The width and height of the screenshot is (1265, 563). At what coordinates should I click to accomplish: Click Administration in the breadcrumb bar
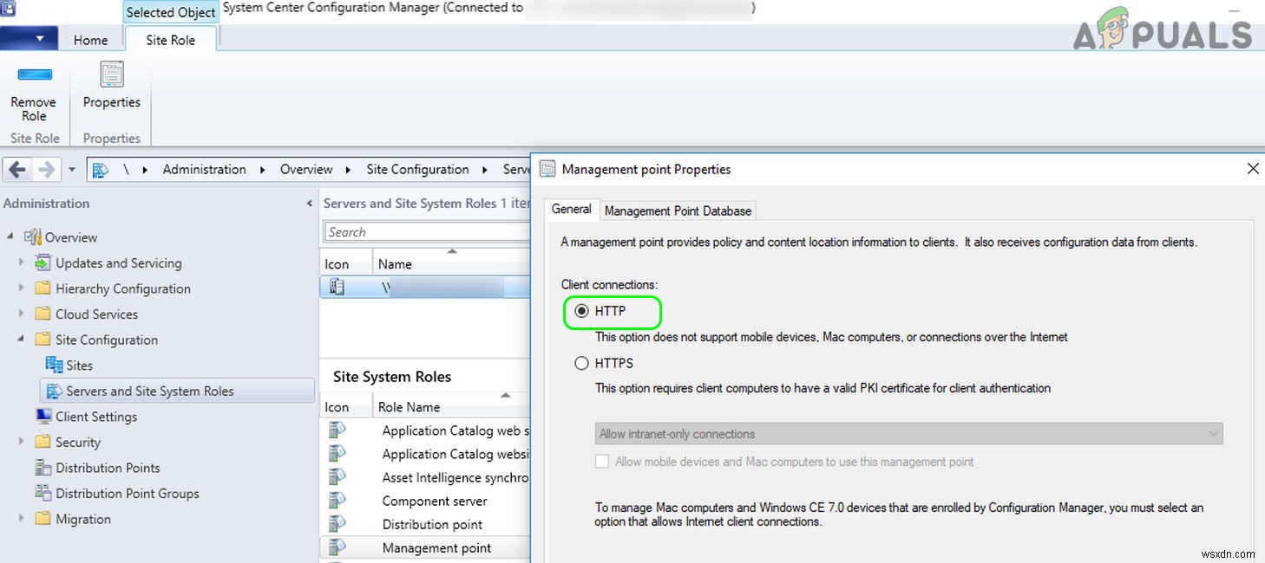(x=204, y=169)
